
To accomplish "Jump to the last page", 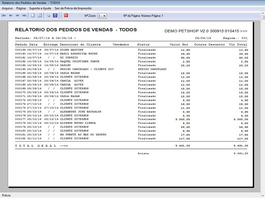I will [x=24, y=16].
